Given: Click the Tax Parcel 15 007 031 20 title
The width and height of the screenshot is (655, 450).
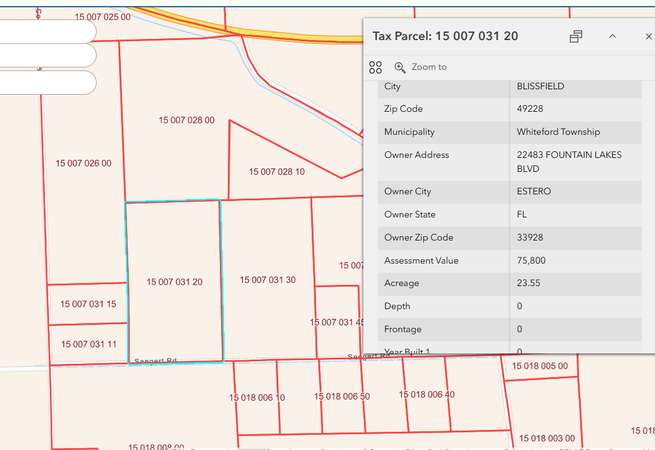Looking at the screenshot, I should tap(445, 36).
